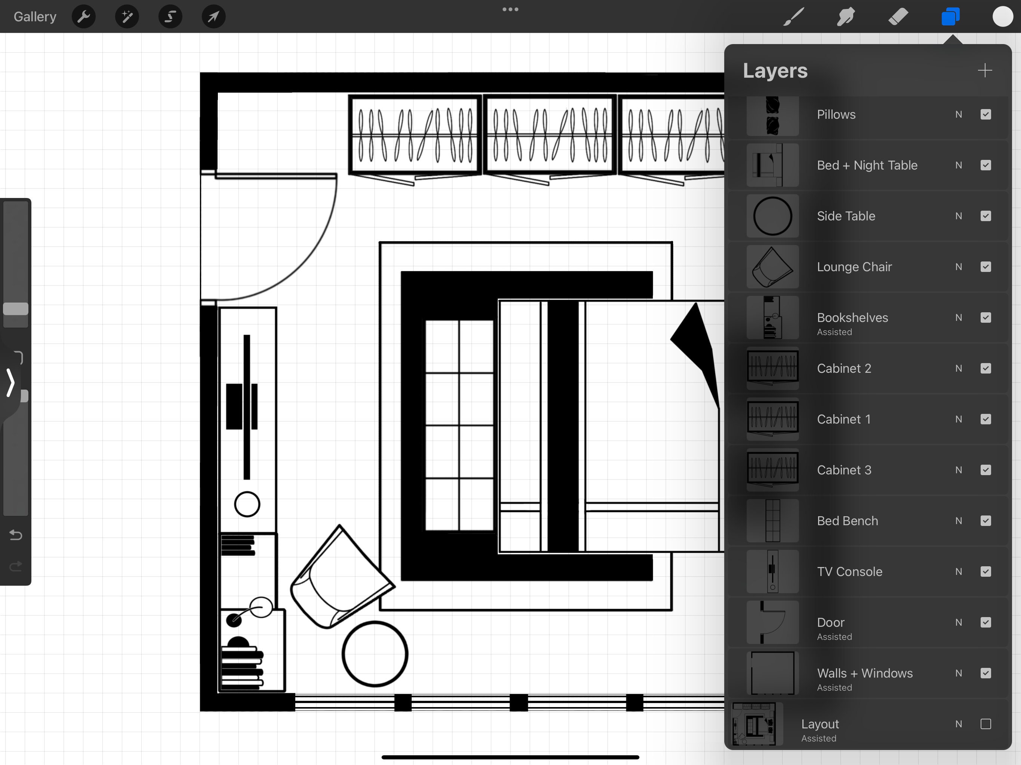Adjust the brush size slider in the sidebar

pyautogui.click(x=15, y=309)
